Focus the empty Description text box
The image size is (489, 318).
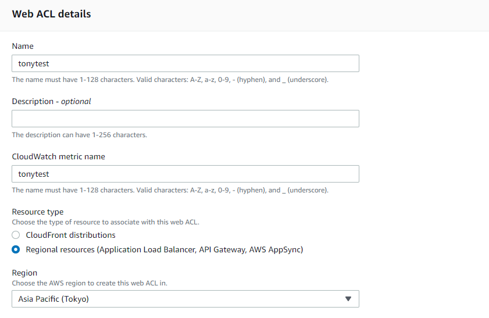[185, 119]
